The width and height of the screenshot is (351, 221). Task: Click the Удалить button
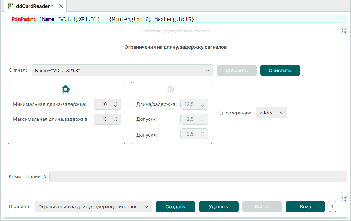pyautogui.click(x=218, y=207)
